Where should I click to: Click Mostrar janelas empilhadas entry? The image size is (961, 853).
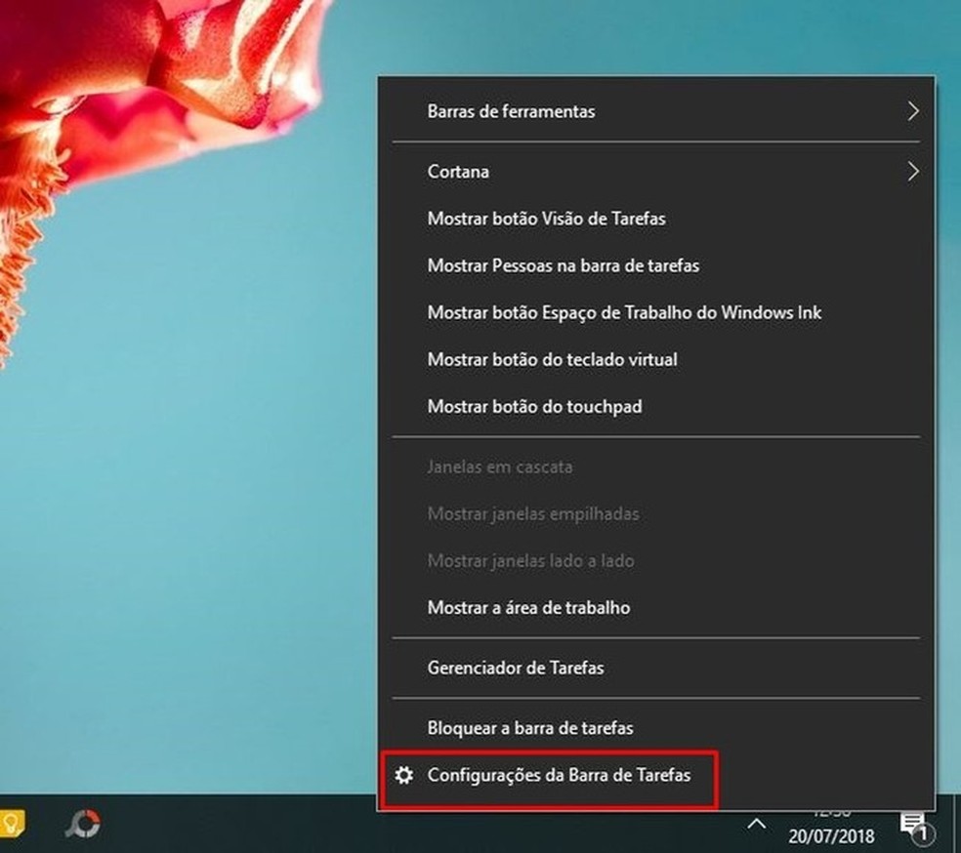pos(655,513)
